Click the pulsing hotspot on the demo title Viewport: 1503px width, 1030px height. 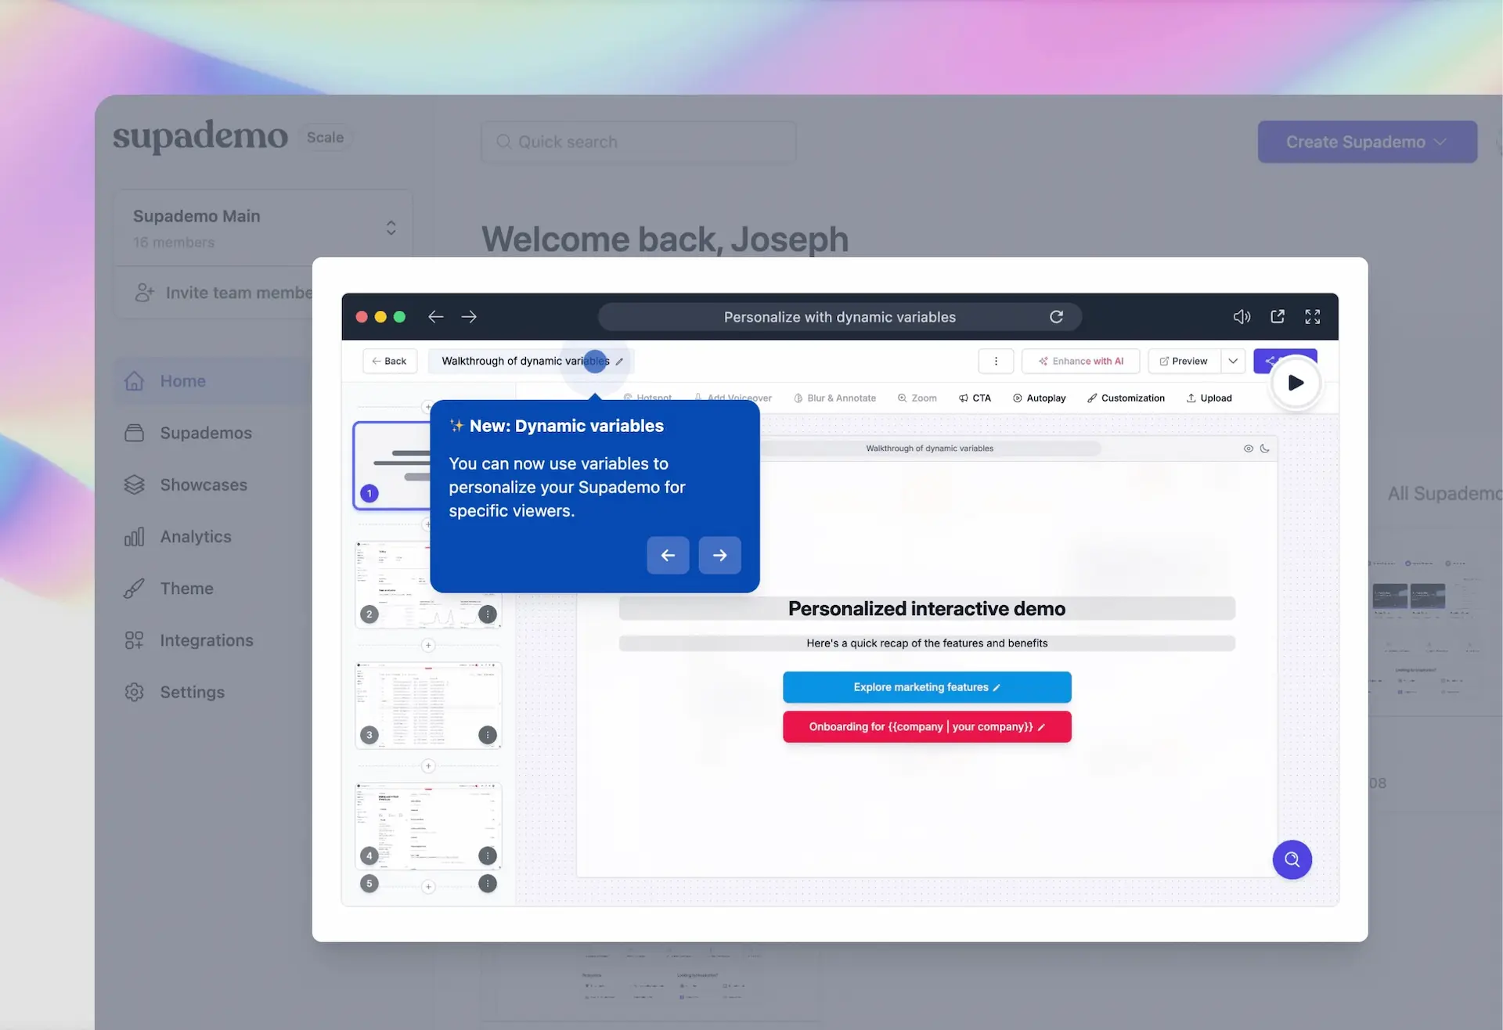click(595, 361)
